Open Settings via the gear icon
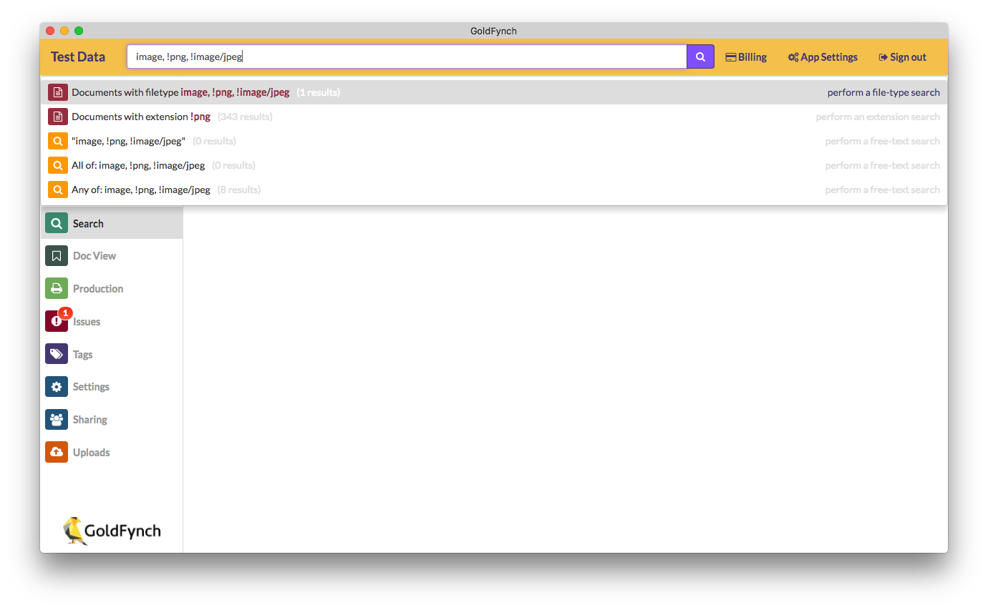988x610 pixels. point(56,386)
